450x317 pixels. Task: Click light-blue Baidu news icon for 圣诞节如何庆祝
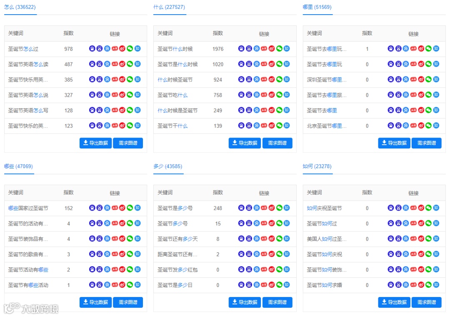pos(406,254)
